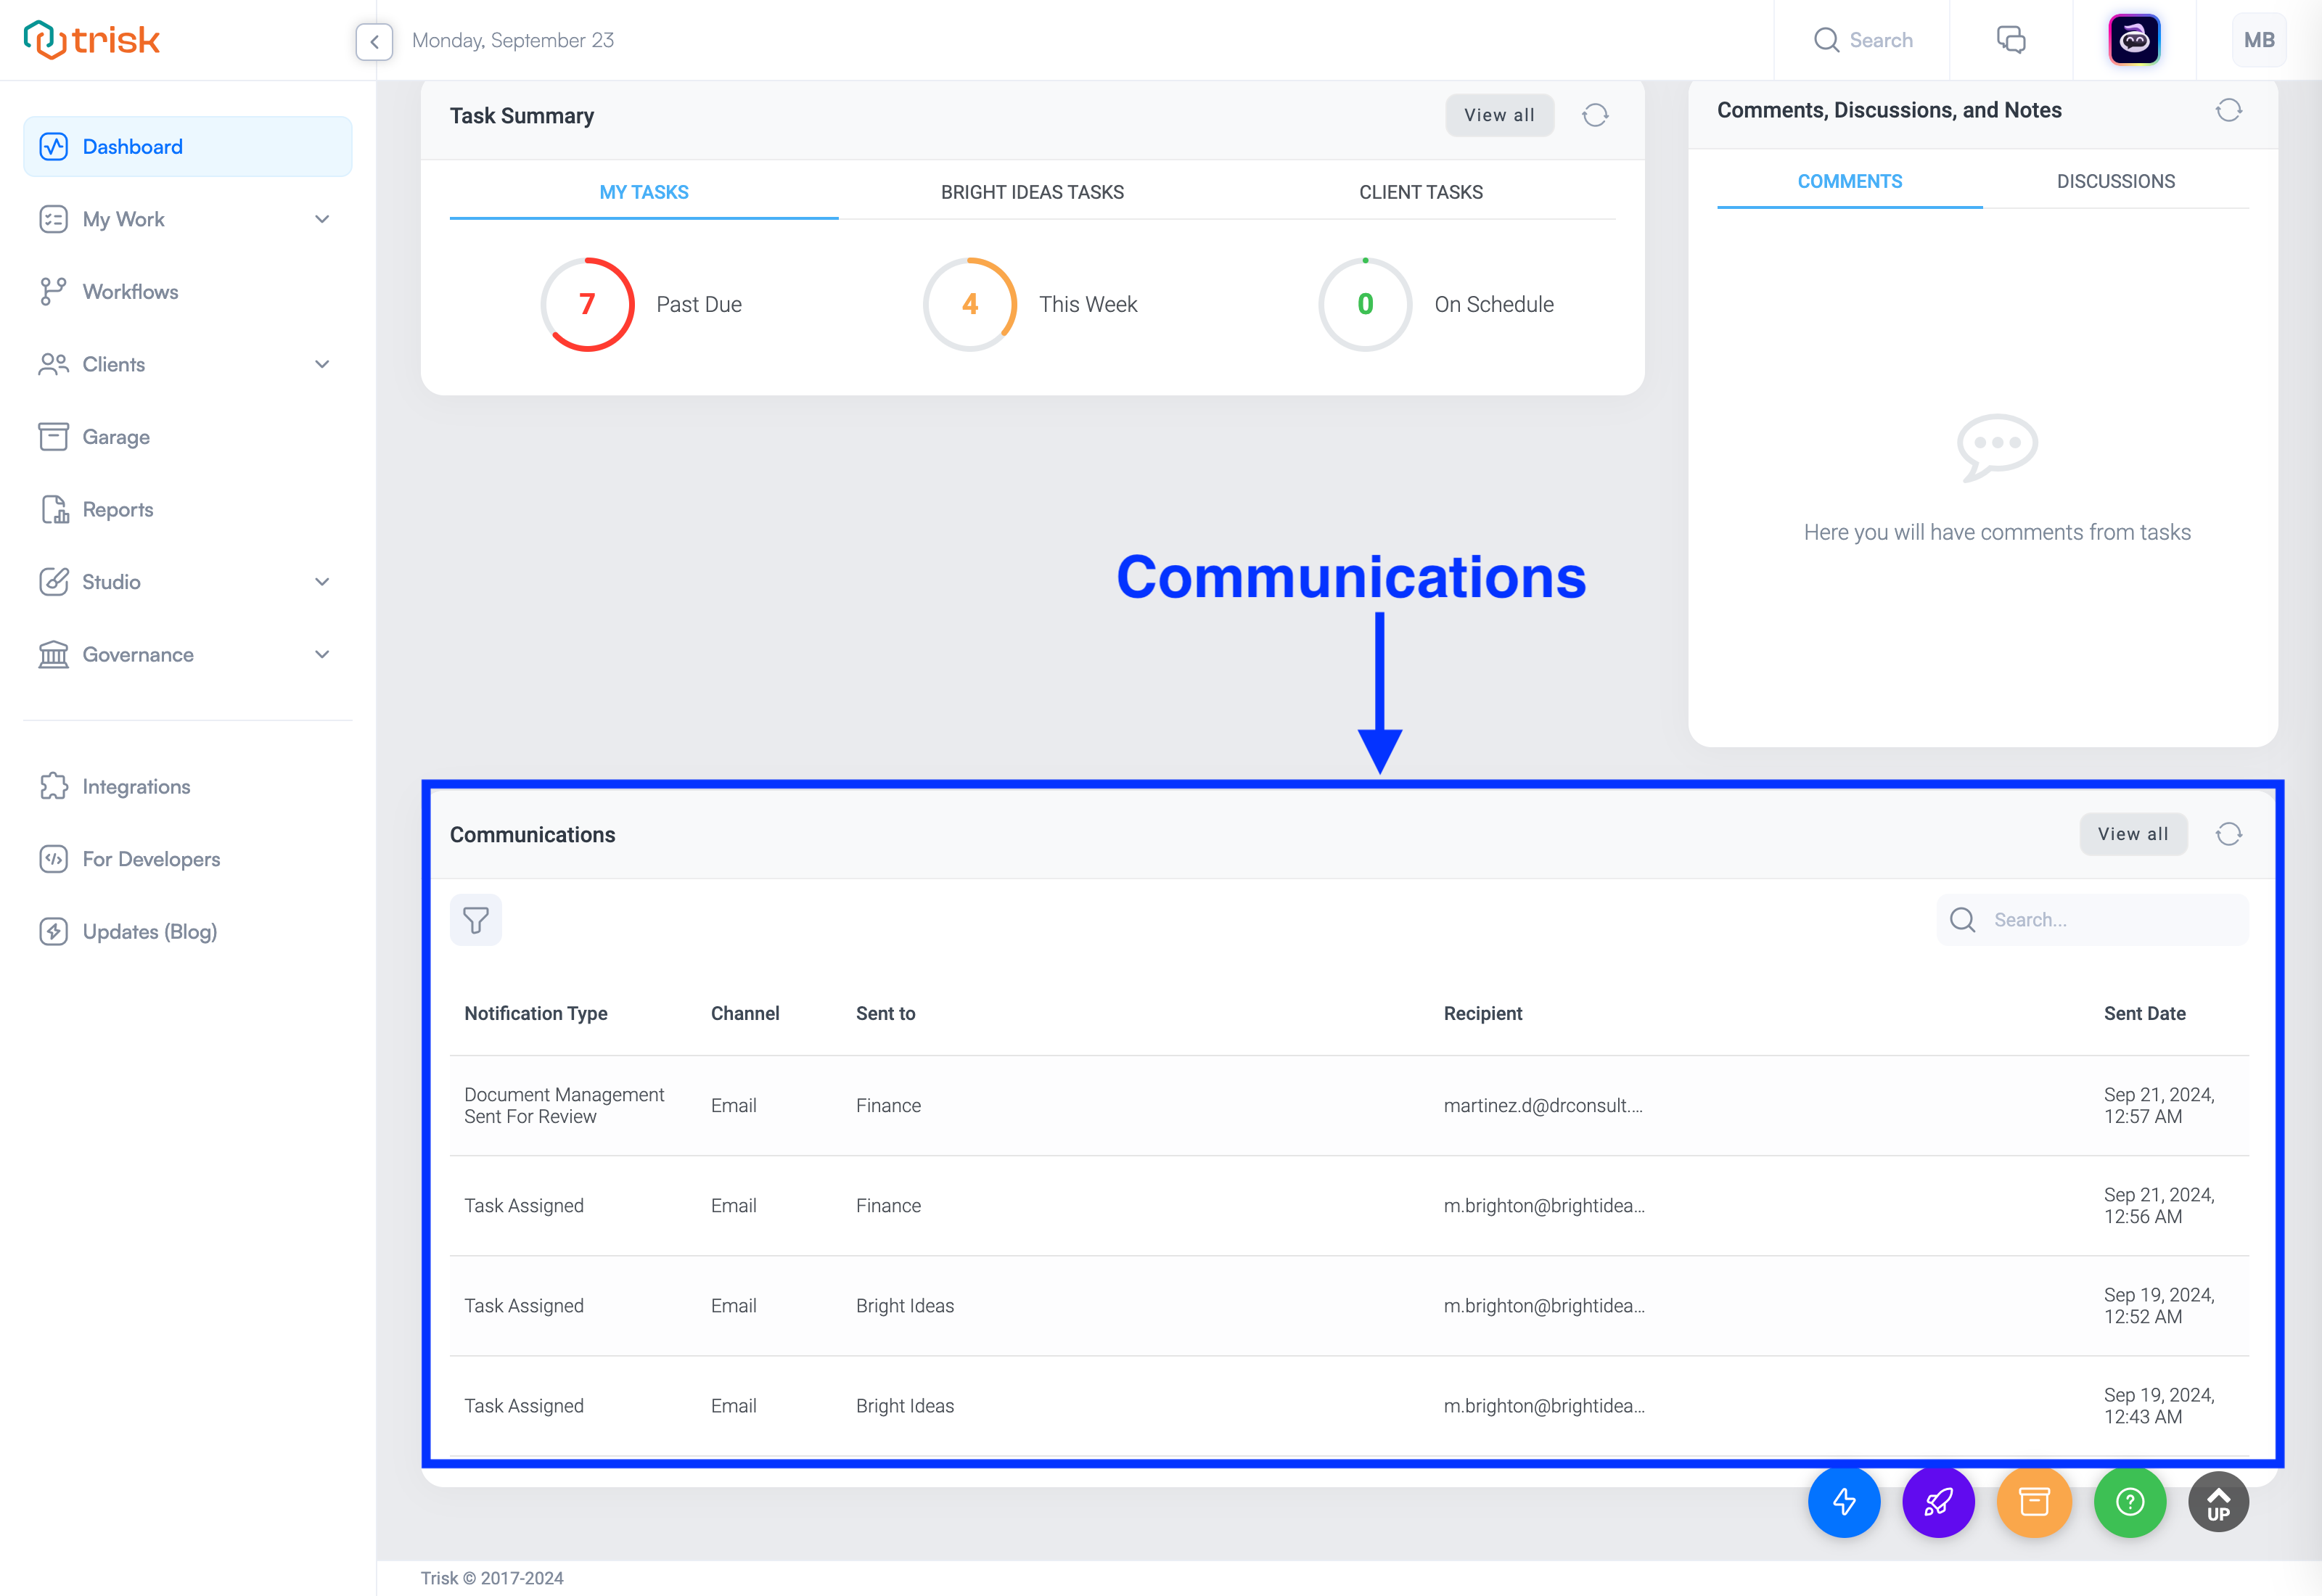Viewport: 2322px width, 1596px height.
Task: Click View all in Task Summary
Action: click(x=1498, y=116)
